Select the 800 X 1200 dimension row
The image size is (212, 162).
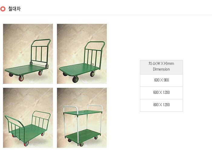pos(161,105)
